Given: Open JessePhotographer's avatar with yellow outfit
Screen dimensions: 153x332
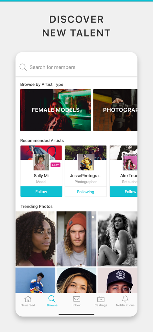Looking at the screenshot, I should pos(86,162).
